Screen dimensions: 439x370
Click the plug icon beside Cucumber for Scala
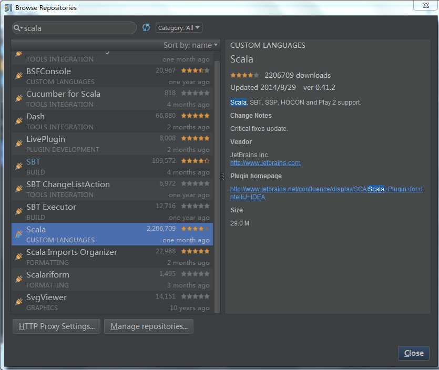tap(19, 98)
